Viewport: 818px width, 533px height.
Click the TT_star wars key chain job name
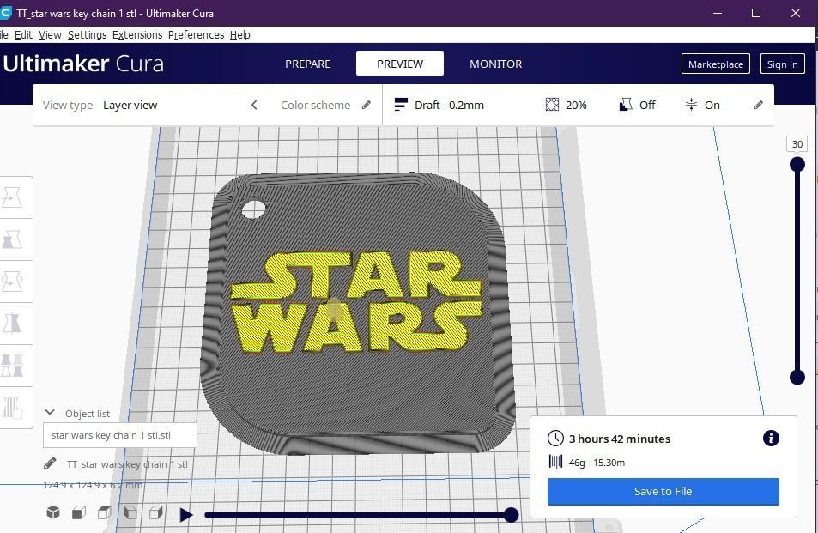pyautogui.click(x=127, y=464)
